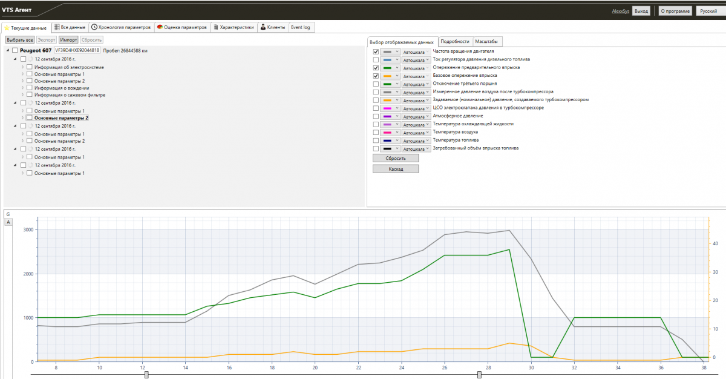Switch to the Подробности tab
Image resolution: width=726 pixels, height=379 pixels.
(455, 41)
